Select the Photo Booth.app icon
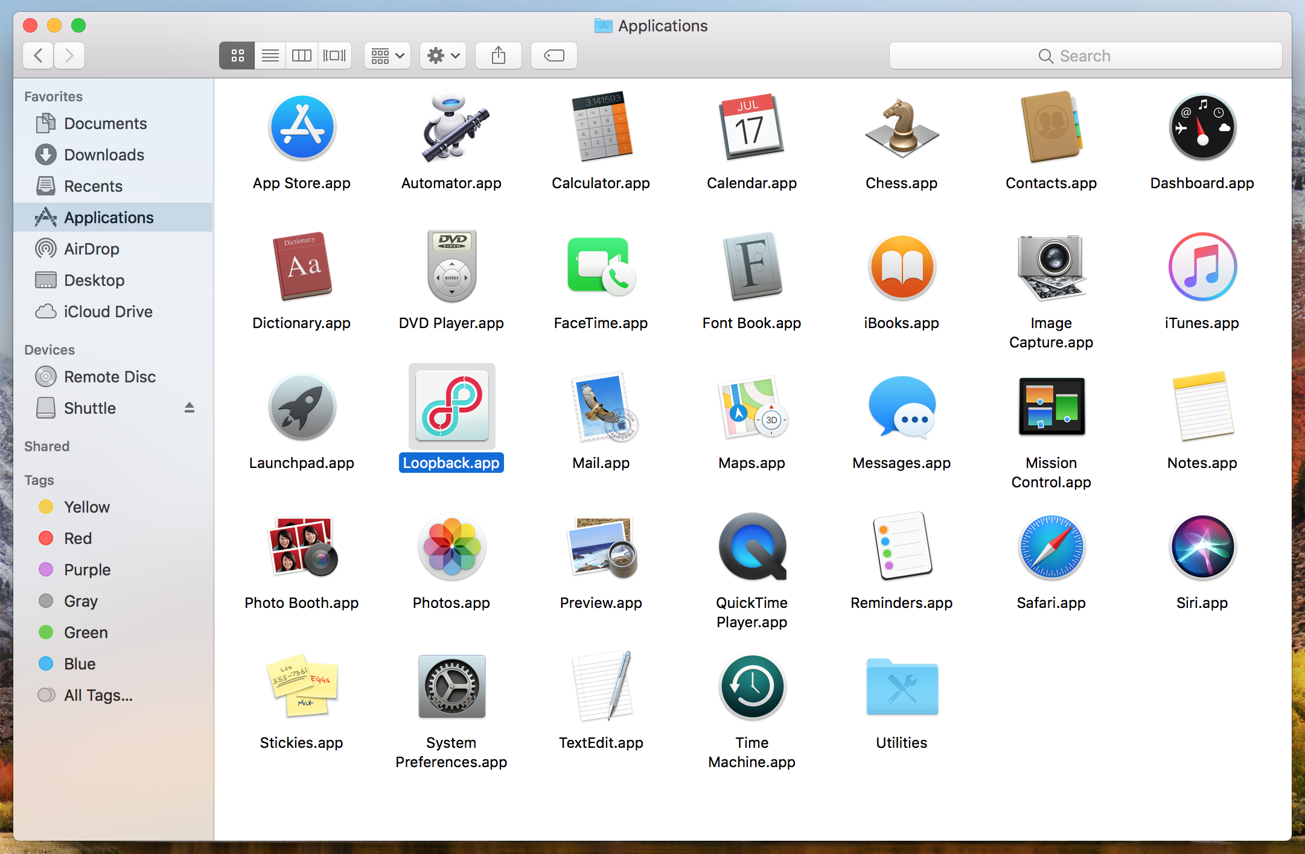The width and height of the screenshot is (1305, 854). [302, 546]
